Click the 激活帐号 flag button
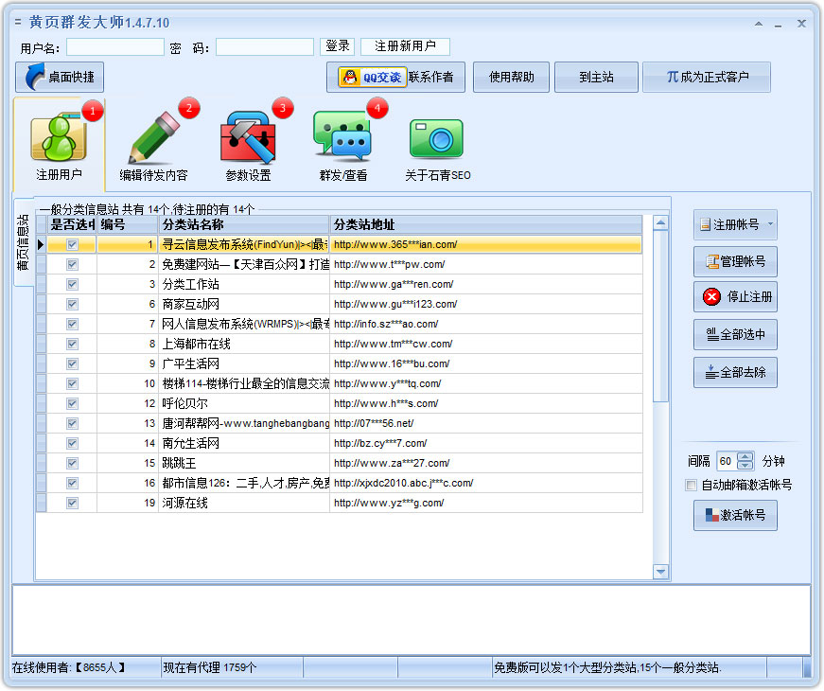Image resolution: width=824 pixels, height=691 pixels. point(735,515)
